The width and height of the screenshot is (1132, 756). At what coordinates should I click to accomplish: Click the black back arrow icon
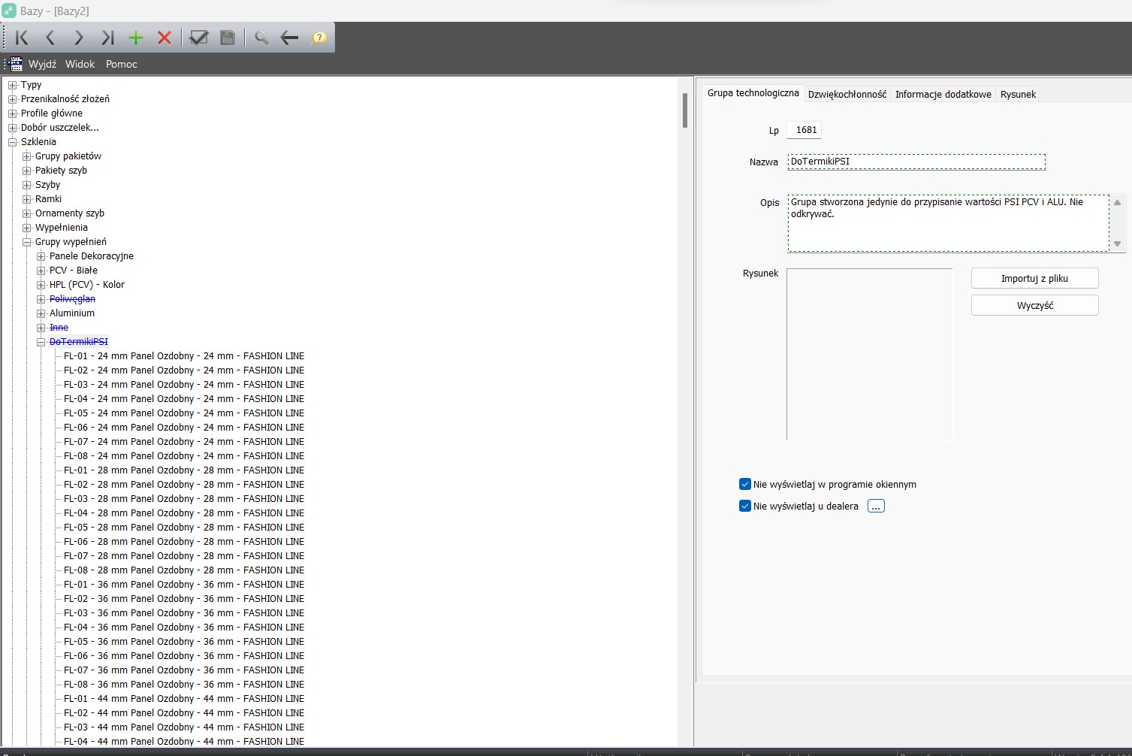[289, 38]
